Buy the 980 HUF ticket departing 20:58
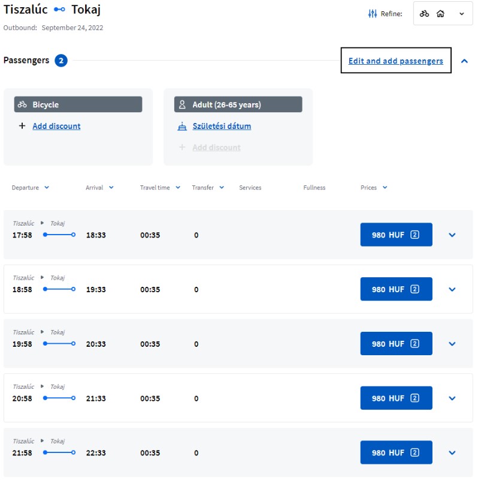This screenshot has width=478, height=480. point(396,398)
